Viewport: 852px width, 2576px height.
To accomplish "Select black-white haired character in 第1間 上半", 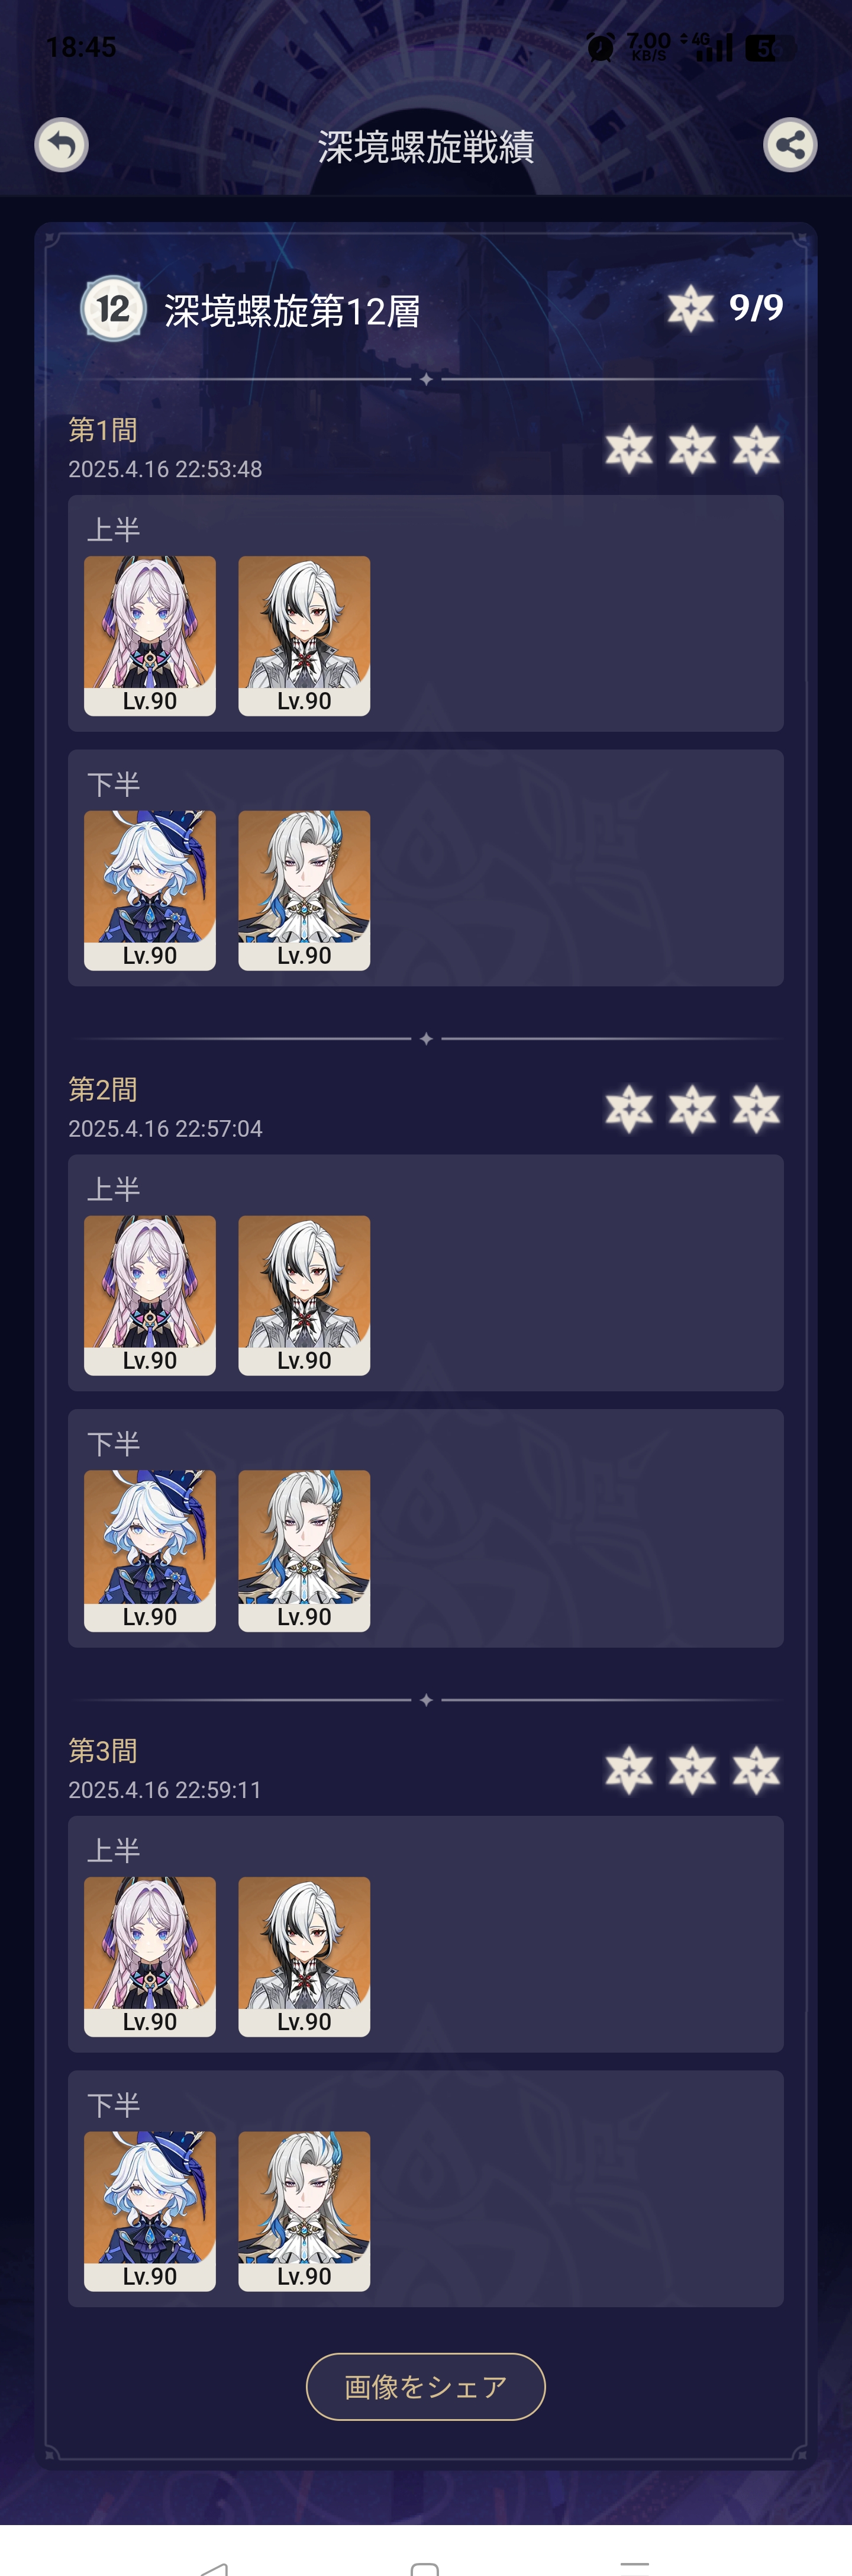I will coord(304,636).
